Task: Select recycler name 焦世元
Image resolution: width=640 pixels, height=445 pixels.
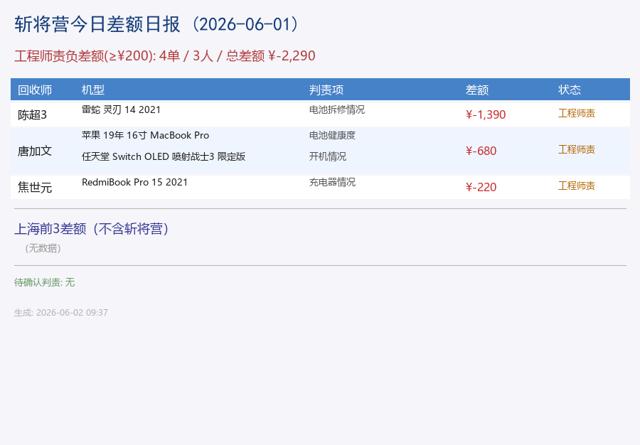Action: point(35,188)
